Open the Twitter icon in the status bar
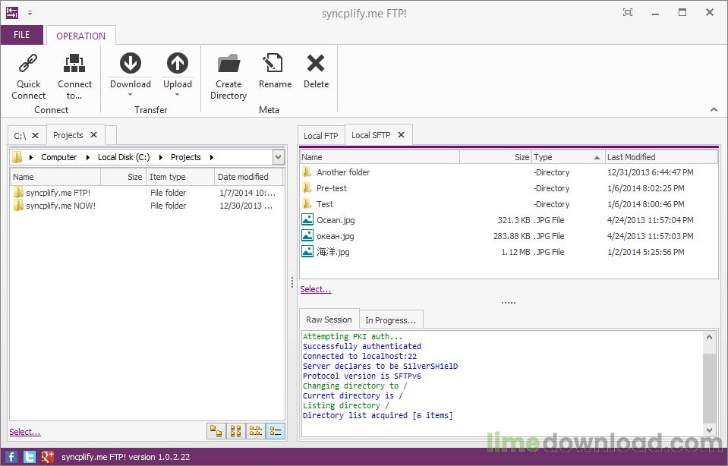This screenshot has height=466, width=728. [x=28, y=456]
